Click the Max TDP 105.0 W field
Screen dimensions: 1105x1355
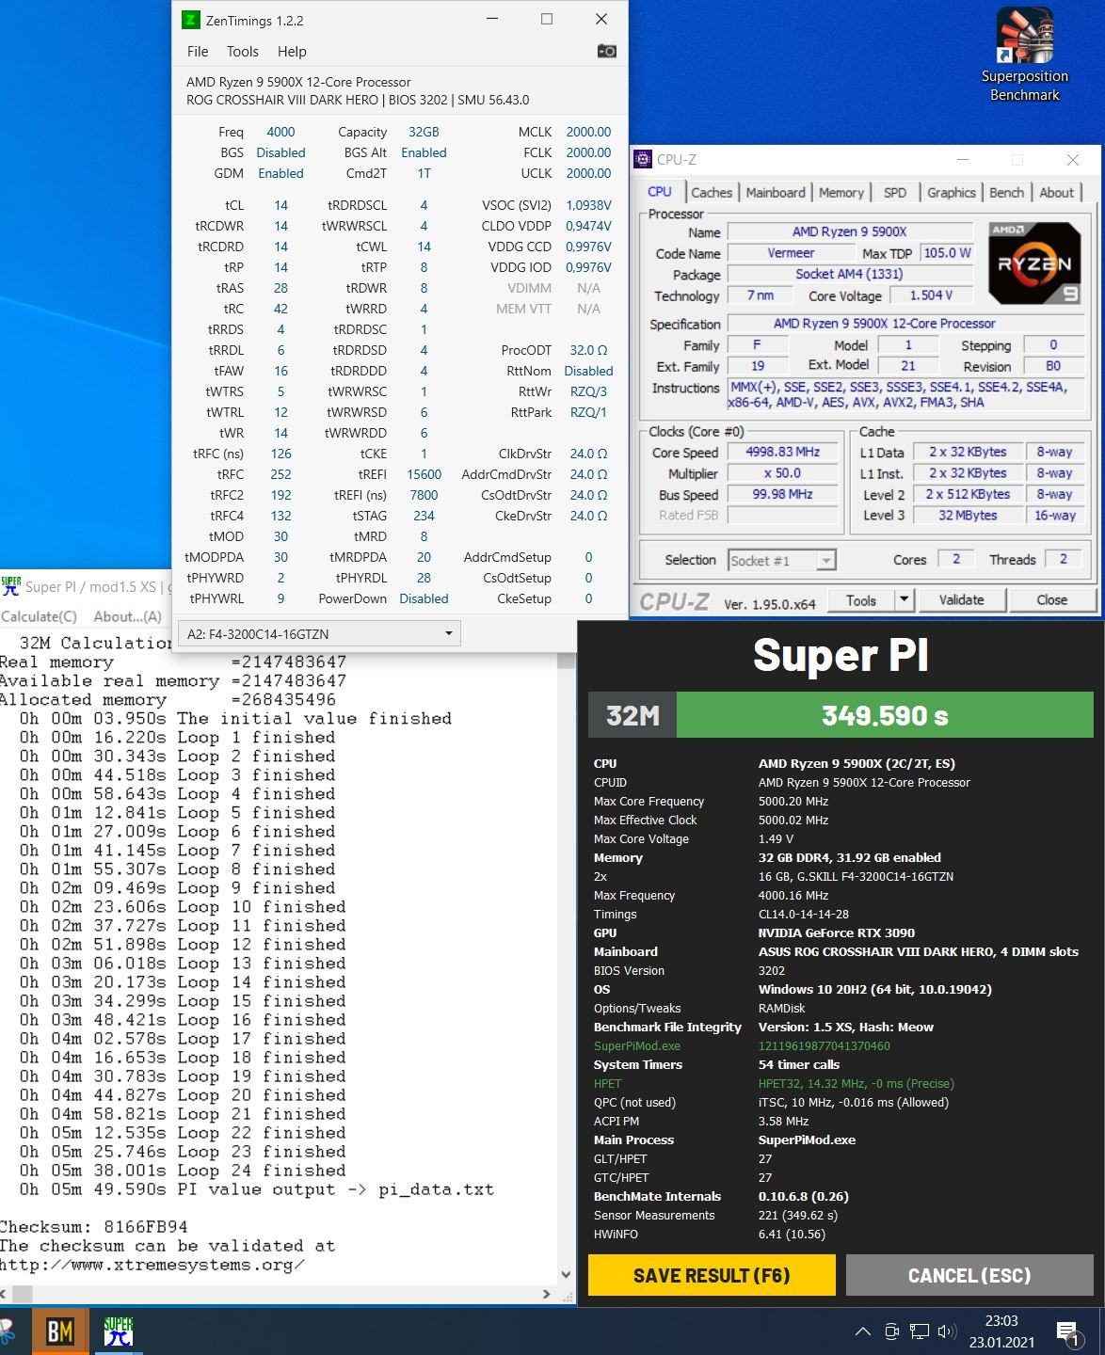(946, 253)
